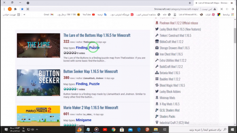Open the YouTube bookmark
Screen dimensions: 237x133
(x=89, y=14)
